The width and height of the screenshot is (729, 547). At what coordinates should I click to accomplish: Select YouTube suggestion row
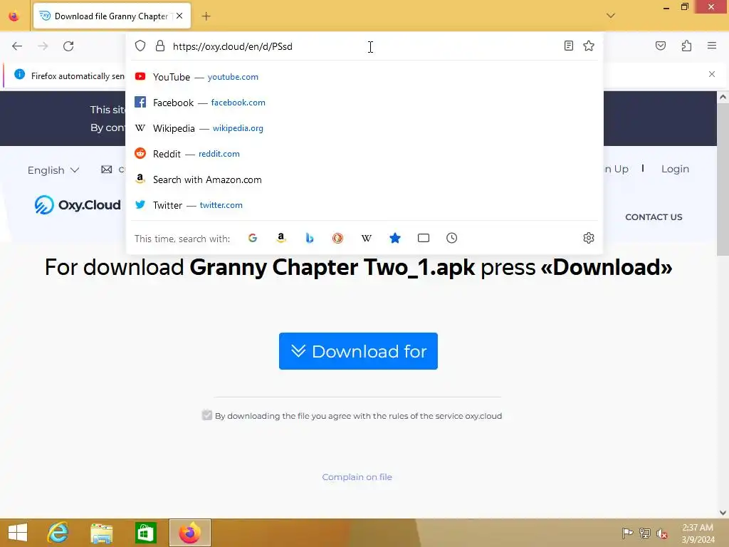click(364, 77)
